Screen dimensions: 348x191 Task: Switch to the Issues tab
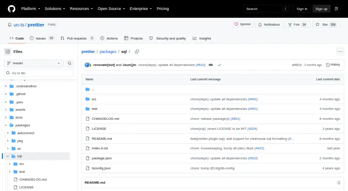[x=42, y=38]
